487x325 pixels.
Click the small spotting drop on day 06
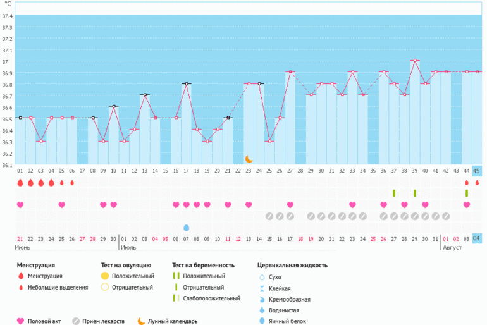tap(72, 183)
